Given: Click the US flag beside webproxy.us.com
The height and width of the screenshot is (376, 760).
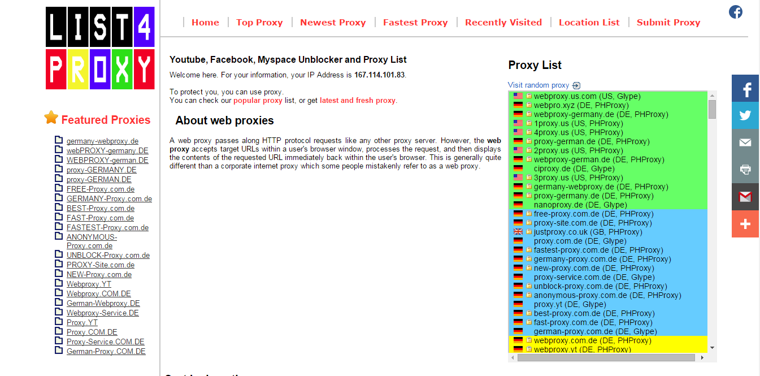Looking at the screenshot, I should click(x=518, y=96).
